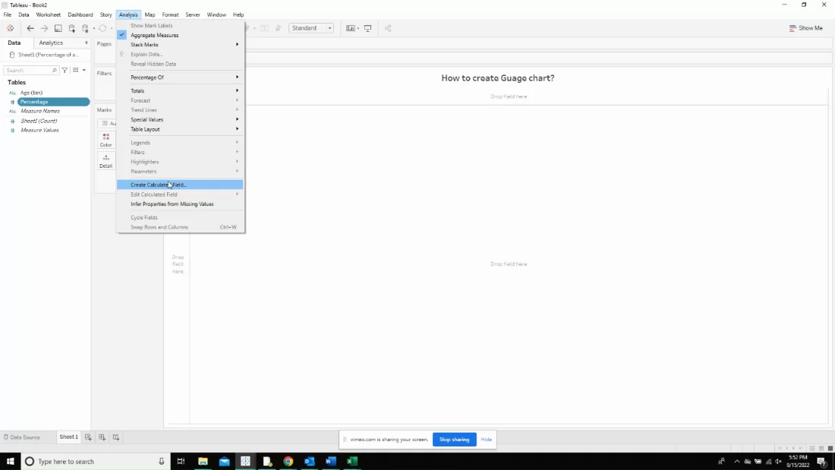The image size is (835, 470).
Task: Open the Dashboard menu
Action: (80, 15)
